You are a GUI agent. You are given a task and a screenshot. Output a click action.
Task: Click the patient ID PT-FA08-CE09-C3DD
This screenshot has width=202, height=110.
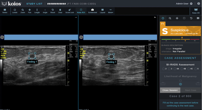pos(81,4)
